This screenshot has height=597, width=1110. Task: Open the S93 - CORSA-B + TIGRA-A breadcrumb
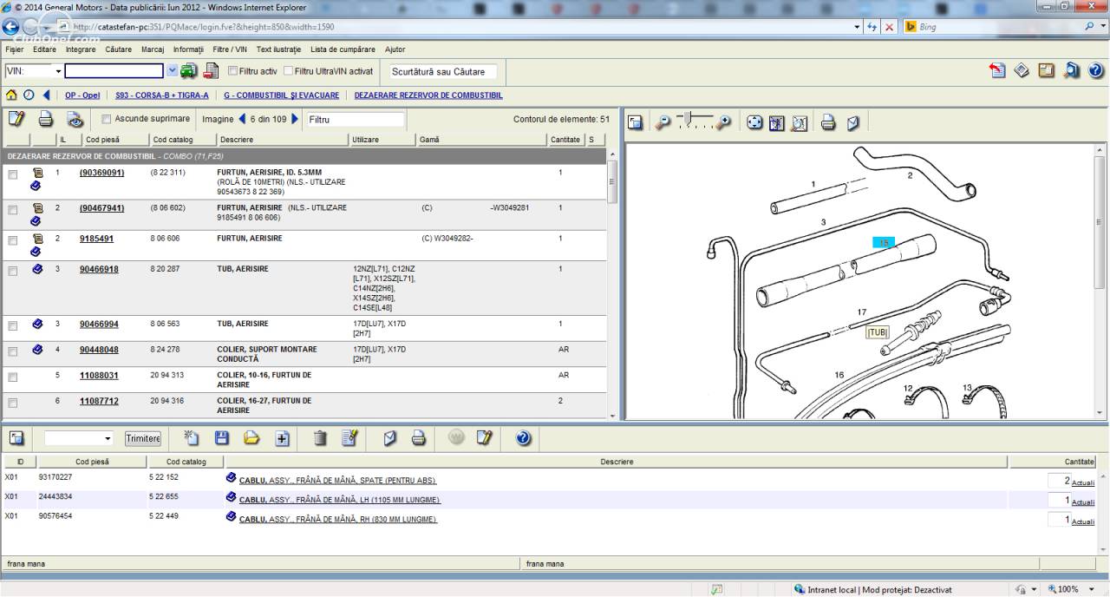(x=162, y=95)
